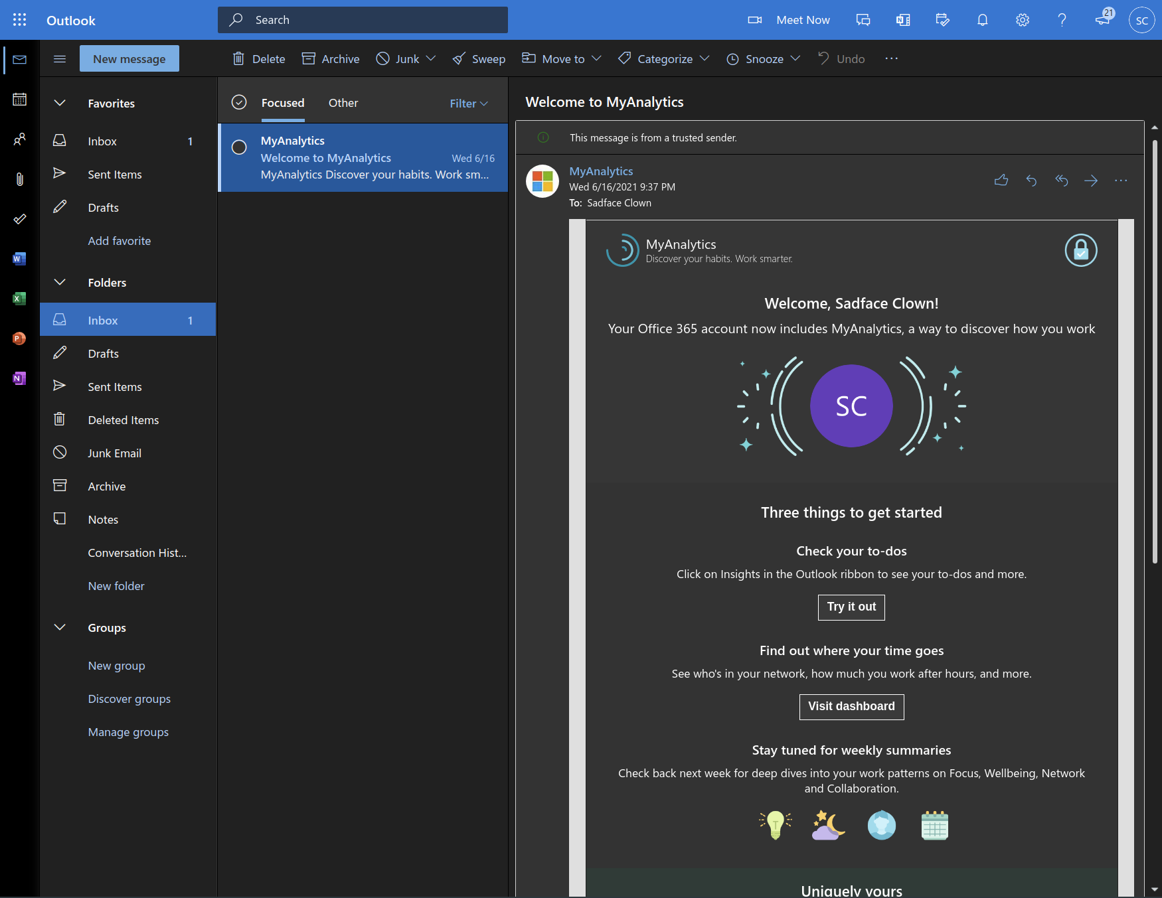Click the Meet Now camera icon
This screenshot has width=1162, height=898.
[x=755, y=20]
